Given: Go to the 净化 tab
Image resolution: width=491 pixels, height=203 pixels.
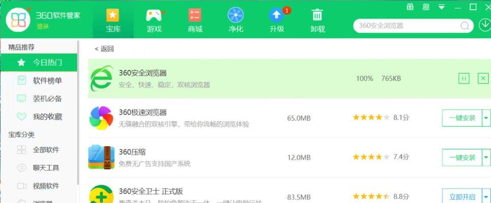Looking at the screenshot, I should [236, 20].
